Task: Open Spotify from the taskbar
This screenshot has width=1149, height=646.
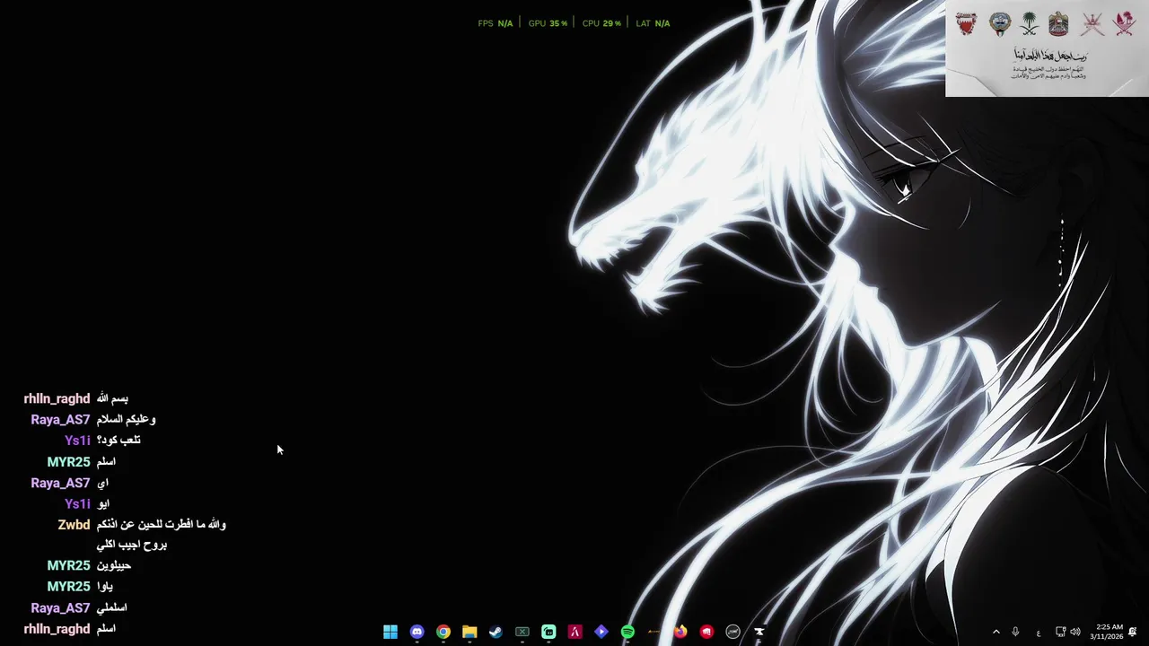Action: (x=627, y=632)
